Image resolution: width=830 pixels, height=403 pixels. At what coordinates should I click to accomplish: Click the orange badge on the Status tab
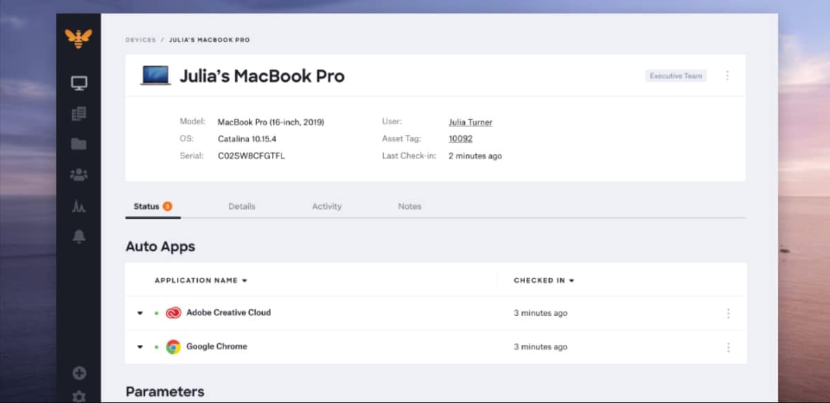[167, 206]
